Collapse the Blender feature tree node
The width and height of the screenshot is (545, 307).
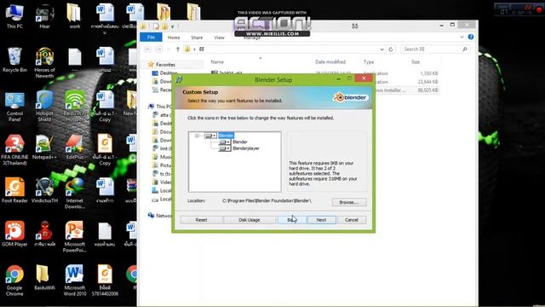point(197,136)
